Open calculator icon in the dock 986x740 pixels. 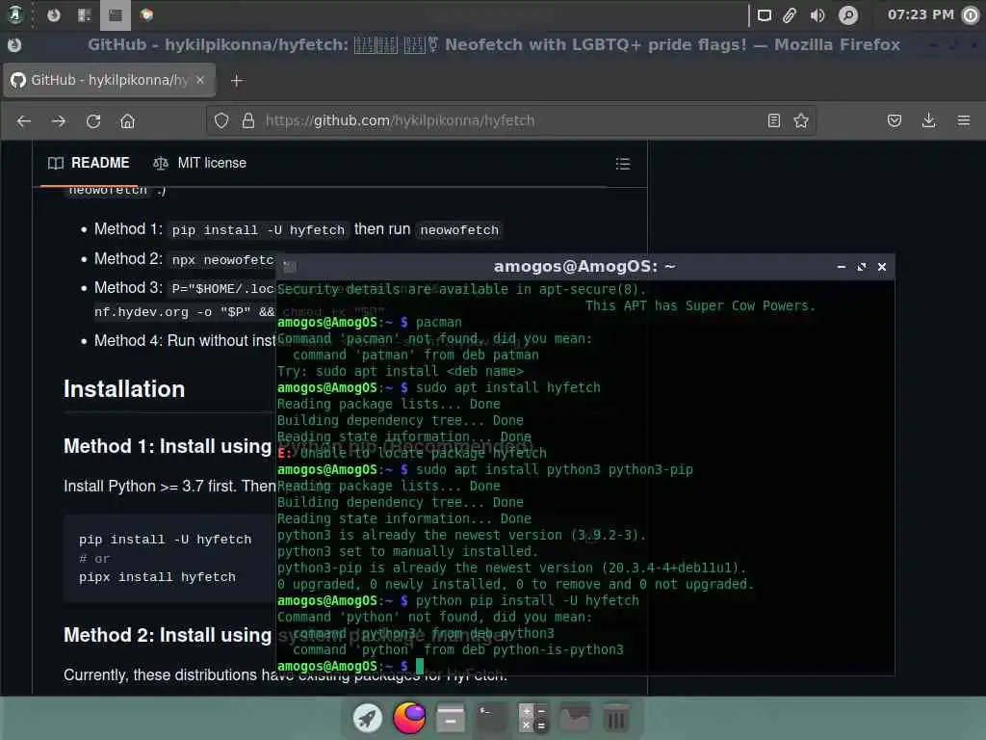pos(533,718)
